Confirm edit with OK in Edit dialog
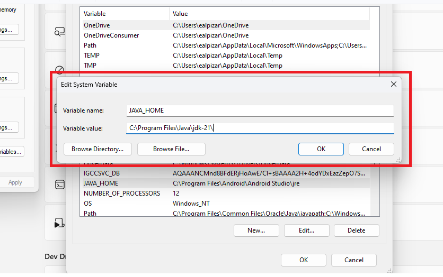 tap(321, 149)
